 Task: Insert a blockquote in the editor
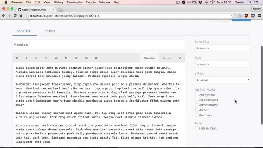(66, 58)
